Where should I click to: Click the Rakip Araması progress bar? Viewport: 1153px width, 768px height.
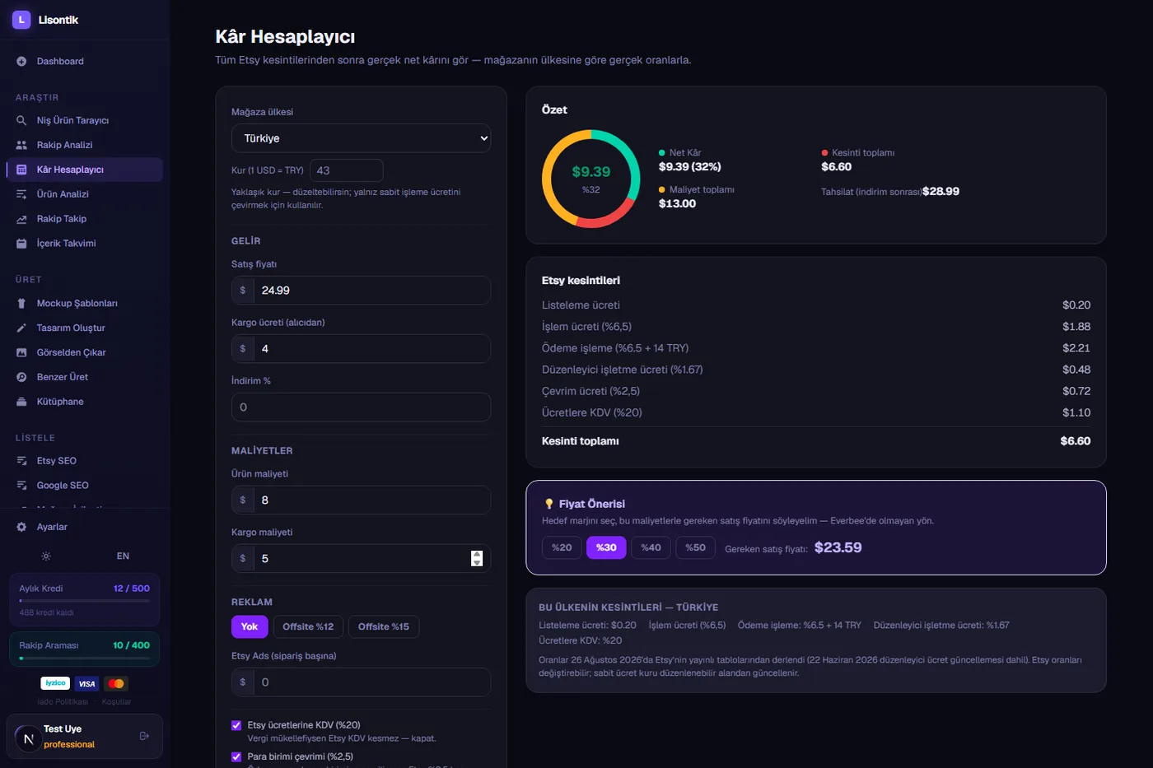point(84,659)
